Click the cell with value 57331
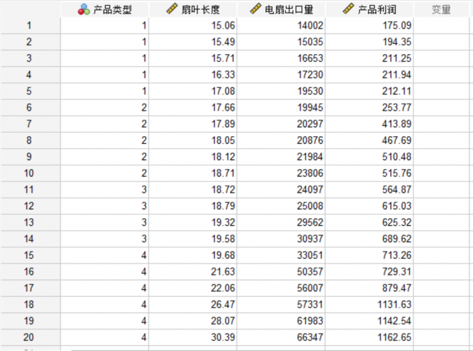473x351 pixels. 282,304
